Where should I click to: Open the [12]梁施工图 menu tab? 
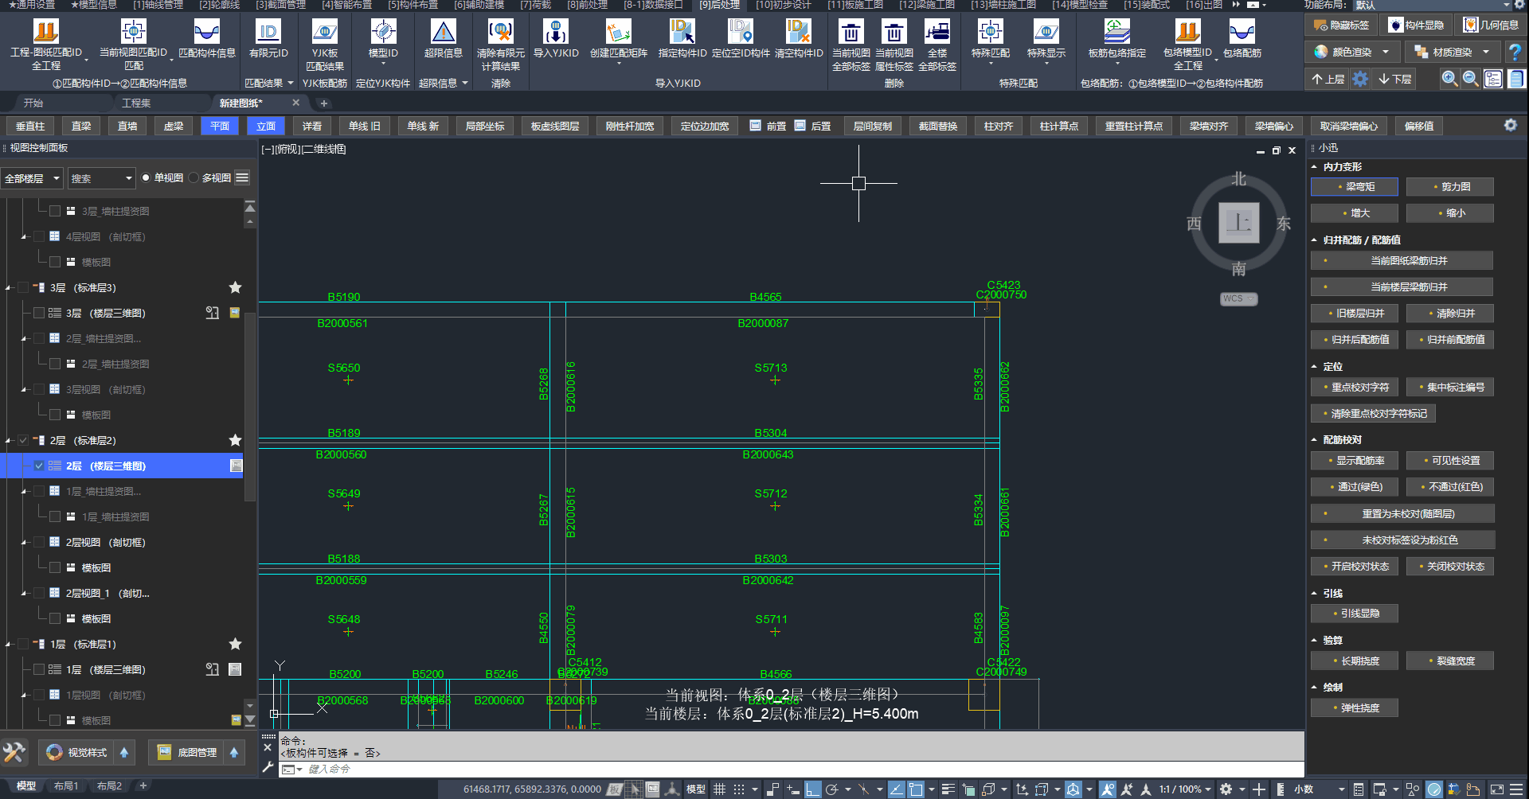(927, 5)
